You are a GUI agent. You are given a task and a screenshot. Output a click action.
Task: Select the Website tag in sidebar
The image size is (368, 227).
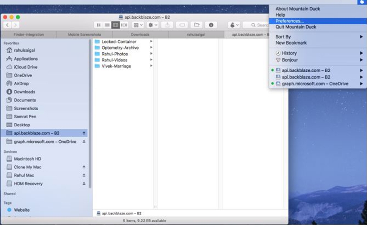point(21,210)
